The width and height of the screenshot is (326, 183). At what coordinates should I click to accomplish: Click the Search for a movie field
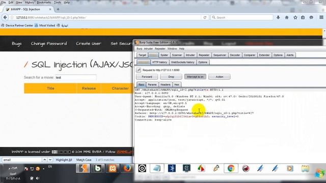click(x=76, y=77)
